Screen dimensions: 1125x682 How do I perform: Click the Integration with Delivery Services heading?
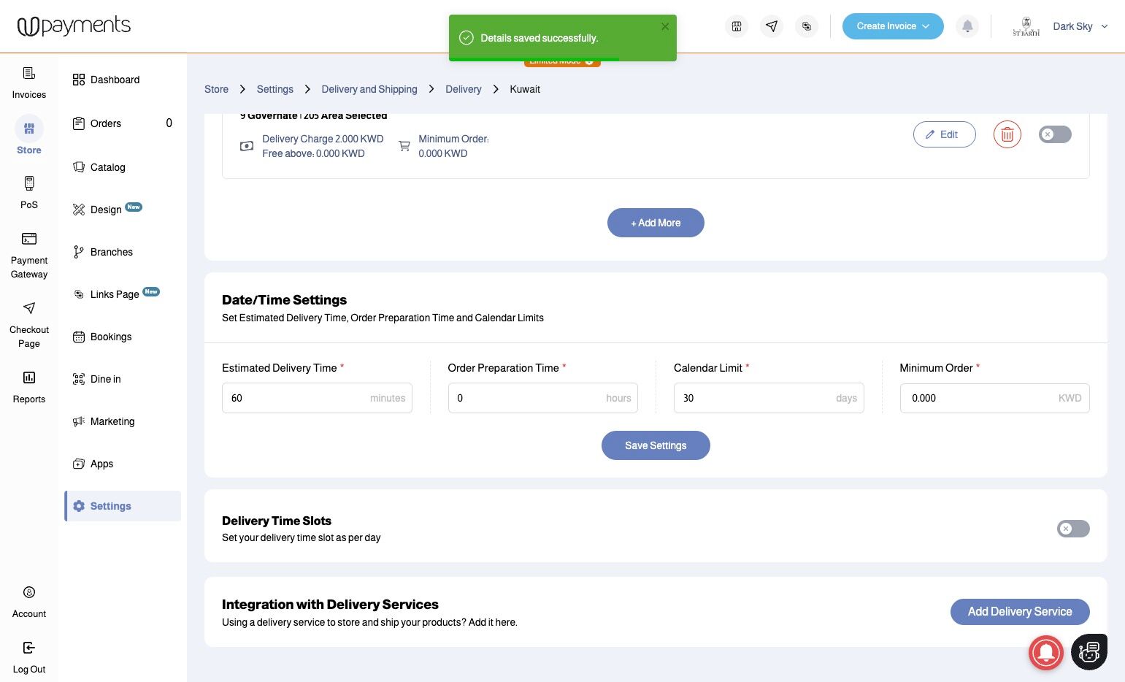(x=330, y=605)
